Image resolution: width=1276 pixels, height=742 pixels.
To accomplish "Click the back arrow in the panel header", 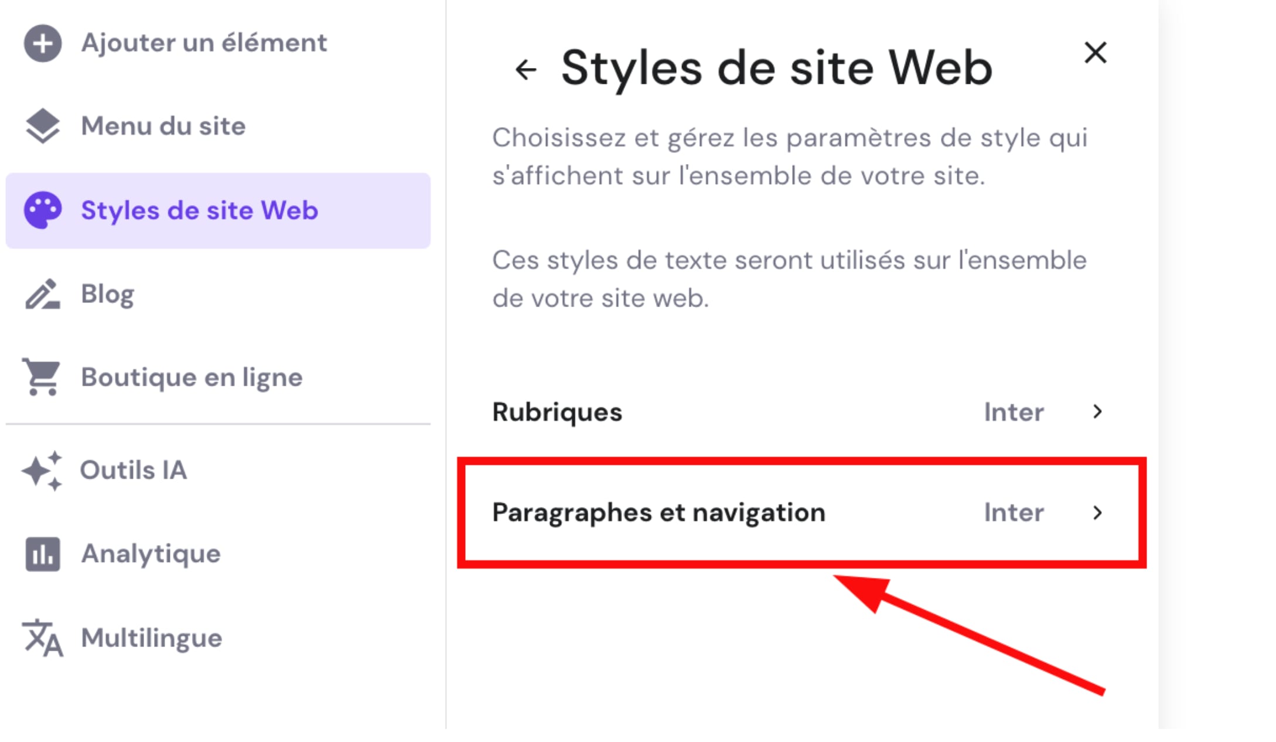I will (x=527, y=67).
